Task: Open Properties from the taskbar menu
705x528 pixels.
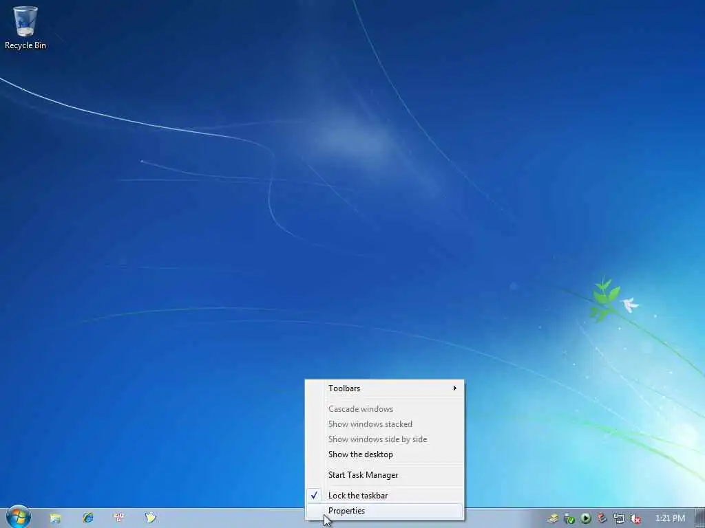Action: click(x=384, y=511)
